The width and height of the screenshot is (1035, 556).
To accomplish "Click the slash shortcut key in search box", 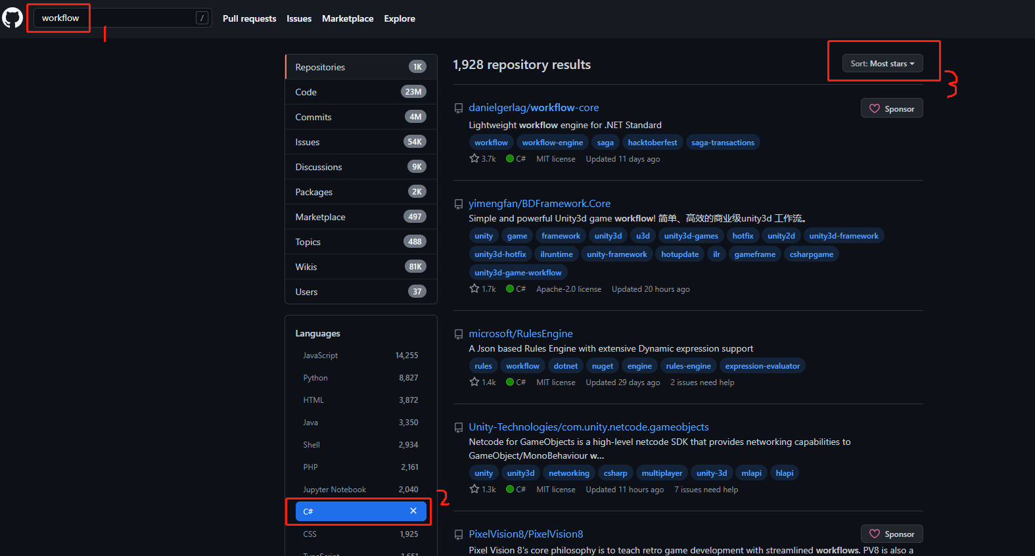I will (x=202, y=18).
